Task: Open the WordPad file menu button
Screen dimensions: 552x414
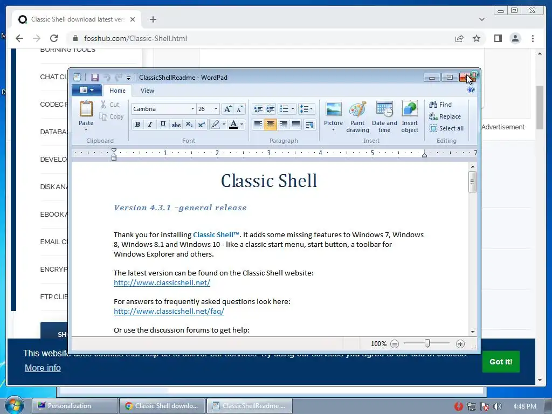Action: click(87, 90)
